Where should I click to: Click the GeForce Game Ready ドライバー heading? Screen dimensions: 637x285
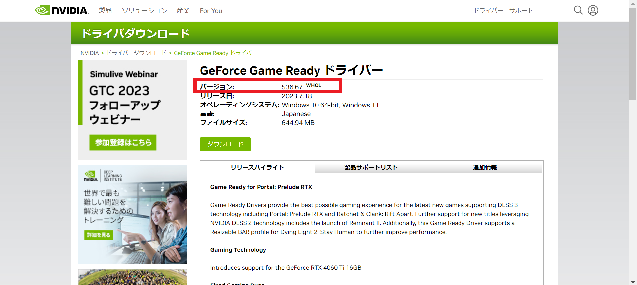pos(291,70)
